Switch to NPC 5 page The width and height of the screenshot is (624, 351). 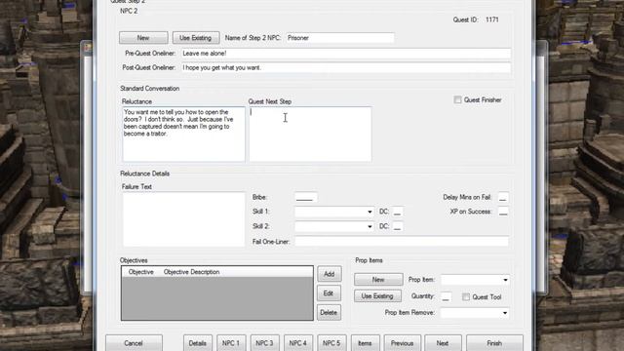point(331,343)
